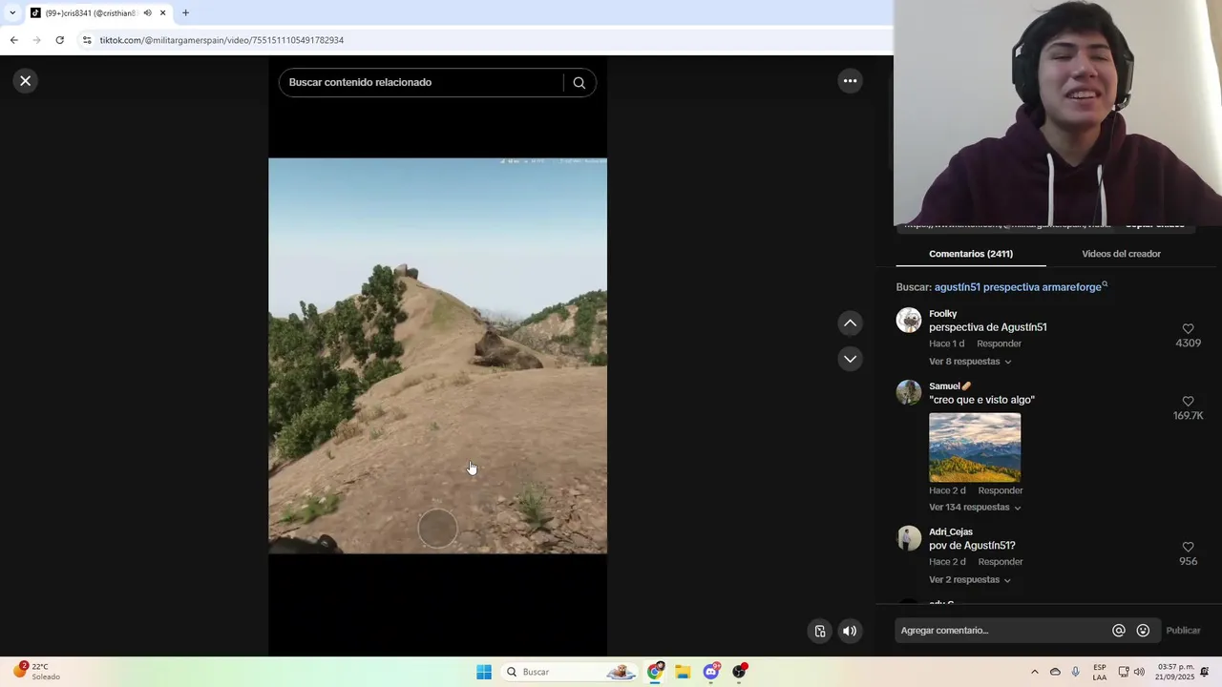Open the weather widget 22°C Soleado

(x=36, y=672)
